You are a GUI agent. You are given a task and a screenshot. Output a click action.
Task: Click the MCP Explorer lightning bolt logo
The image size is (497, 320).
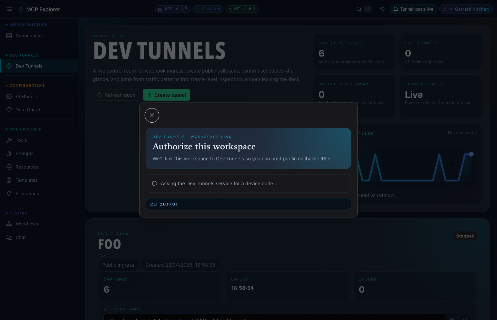tap(21, 9)
